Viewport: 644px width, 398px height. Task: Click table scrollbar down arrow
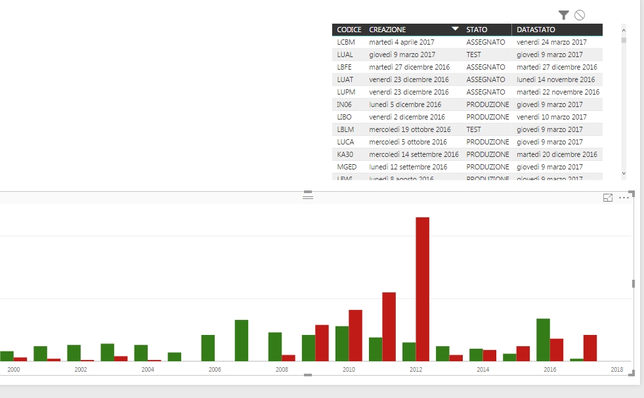coord(624,173)
